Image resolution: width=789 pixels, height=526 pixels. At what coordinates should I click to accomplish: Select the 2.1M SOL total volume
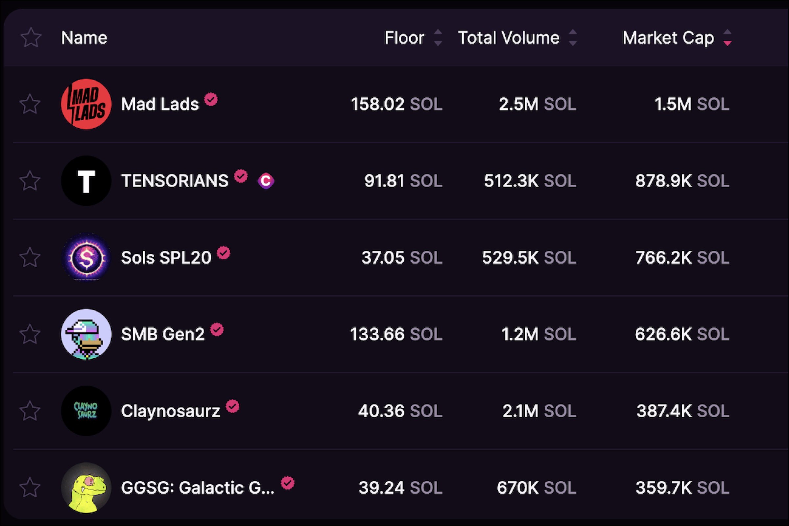tap(539, 411)
